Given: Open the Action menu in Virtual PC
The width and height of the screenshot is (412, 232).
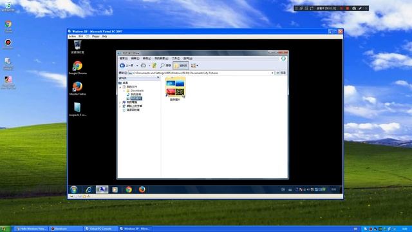Looking at the screenshot, I should (72, 36).
